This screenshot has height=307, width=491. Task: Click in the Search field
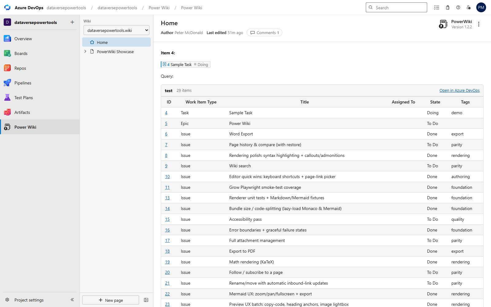point(396,7)
